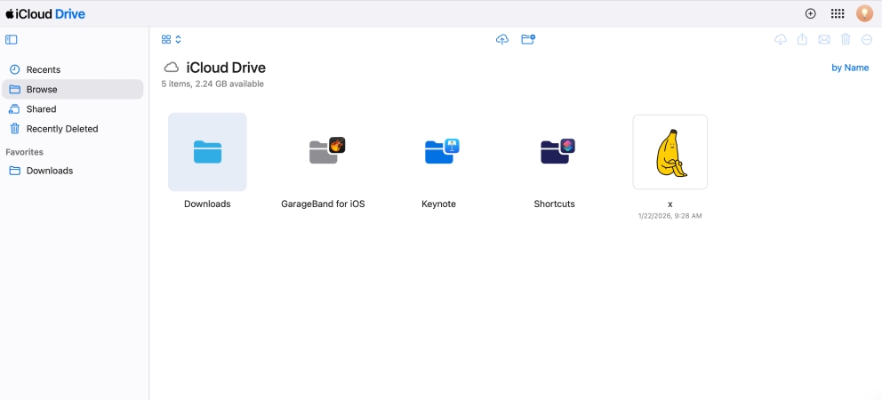Open the Shared section

(x=73, y=109)
